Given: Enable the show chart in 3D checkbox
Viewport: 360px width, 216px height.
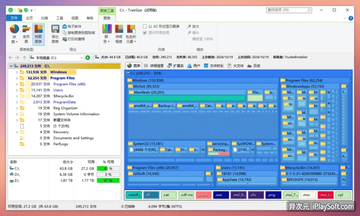Looking at the screenshot, I should (145, 26).
